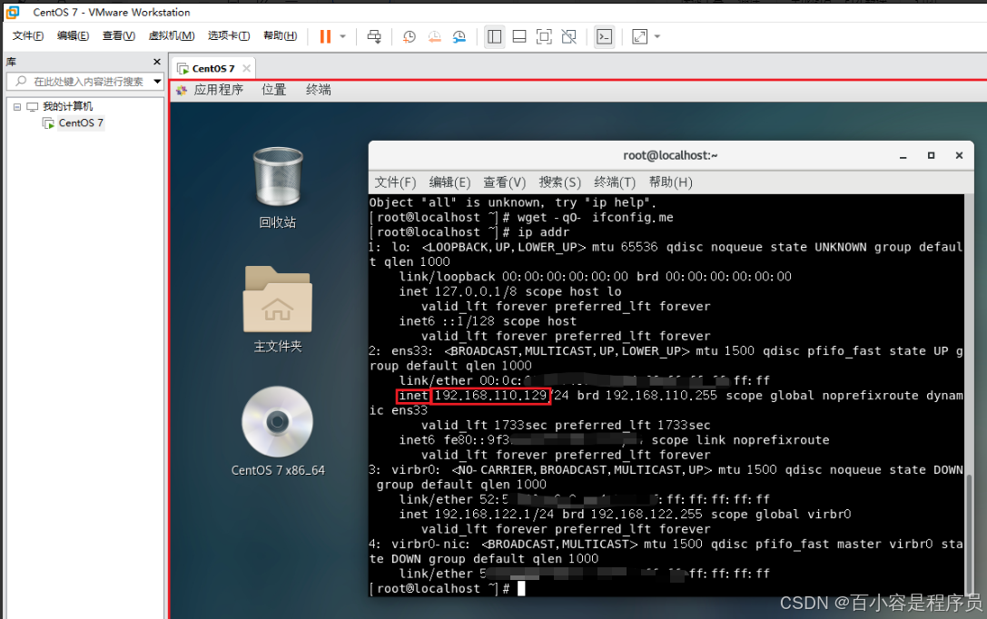Open VMware 查看(V) menu
The width and height of the screenshot is (987, 619).
(119, 36)
